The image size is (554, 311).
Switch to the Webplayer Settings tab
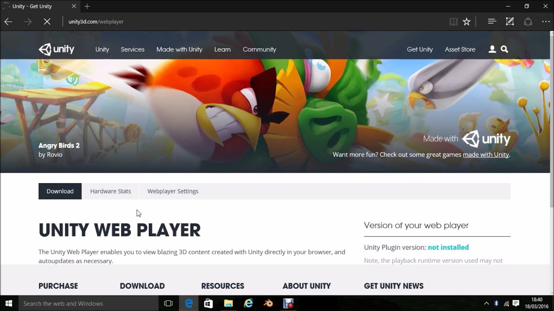pyautogui.click(x=173, y=191)
